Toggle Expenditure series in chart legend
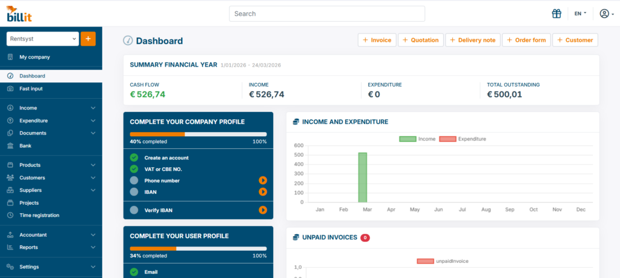Screen dimensions: 620x278 (462, 139)
